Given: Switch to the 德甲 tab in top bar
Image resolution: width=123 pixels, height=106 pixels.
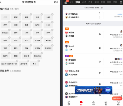Looking at the screenshot, I should click(109, 2).
